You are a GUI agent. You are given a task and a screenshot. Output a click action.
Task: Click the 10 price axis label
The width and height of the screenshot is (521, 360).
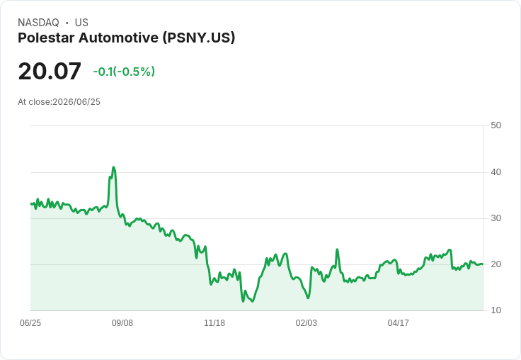(x=496, y=310)
